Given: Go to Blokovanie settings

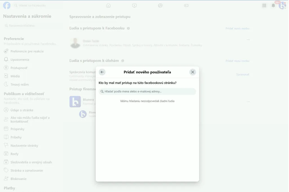Looking at the screenshot, I should point(18,179).
